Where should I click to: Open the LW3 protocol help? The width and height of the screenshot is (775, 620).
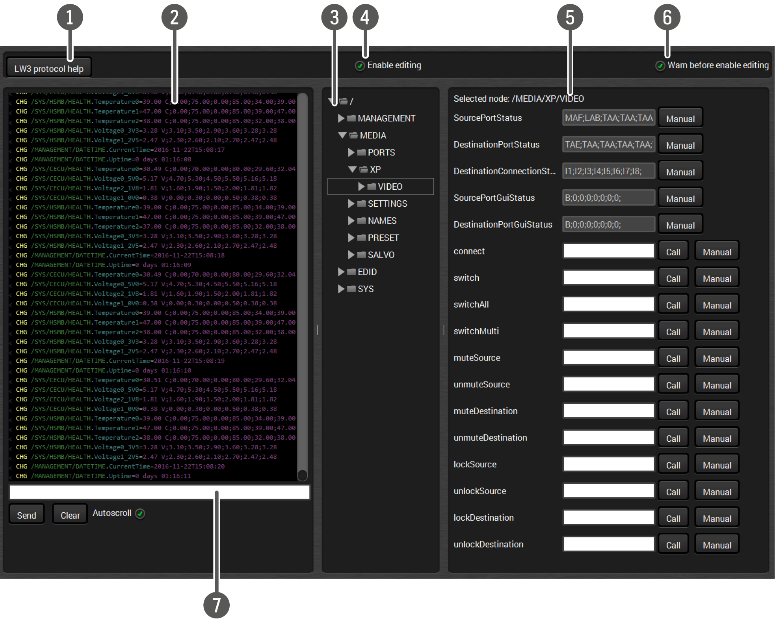[49, 68]
